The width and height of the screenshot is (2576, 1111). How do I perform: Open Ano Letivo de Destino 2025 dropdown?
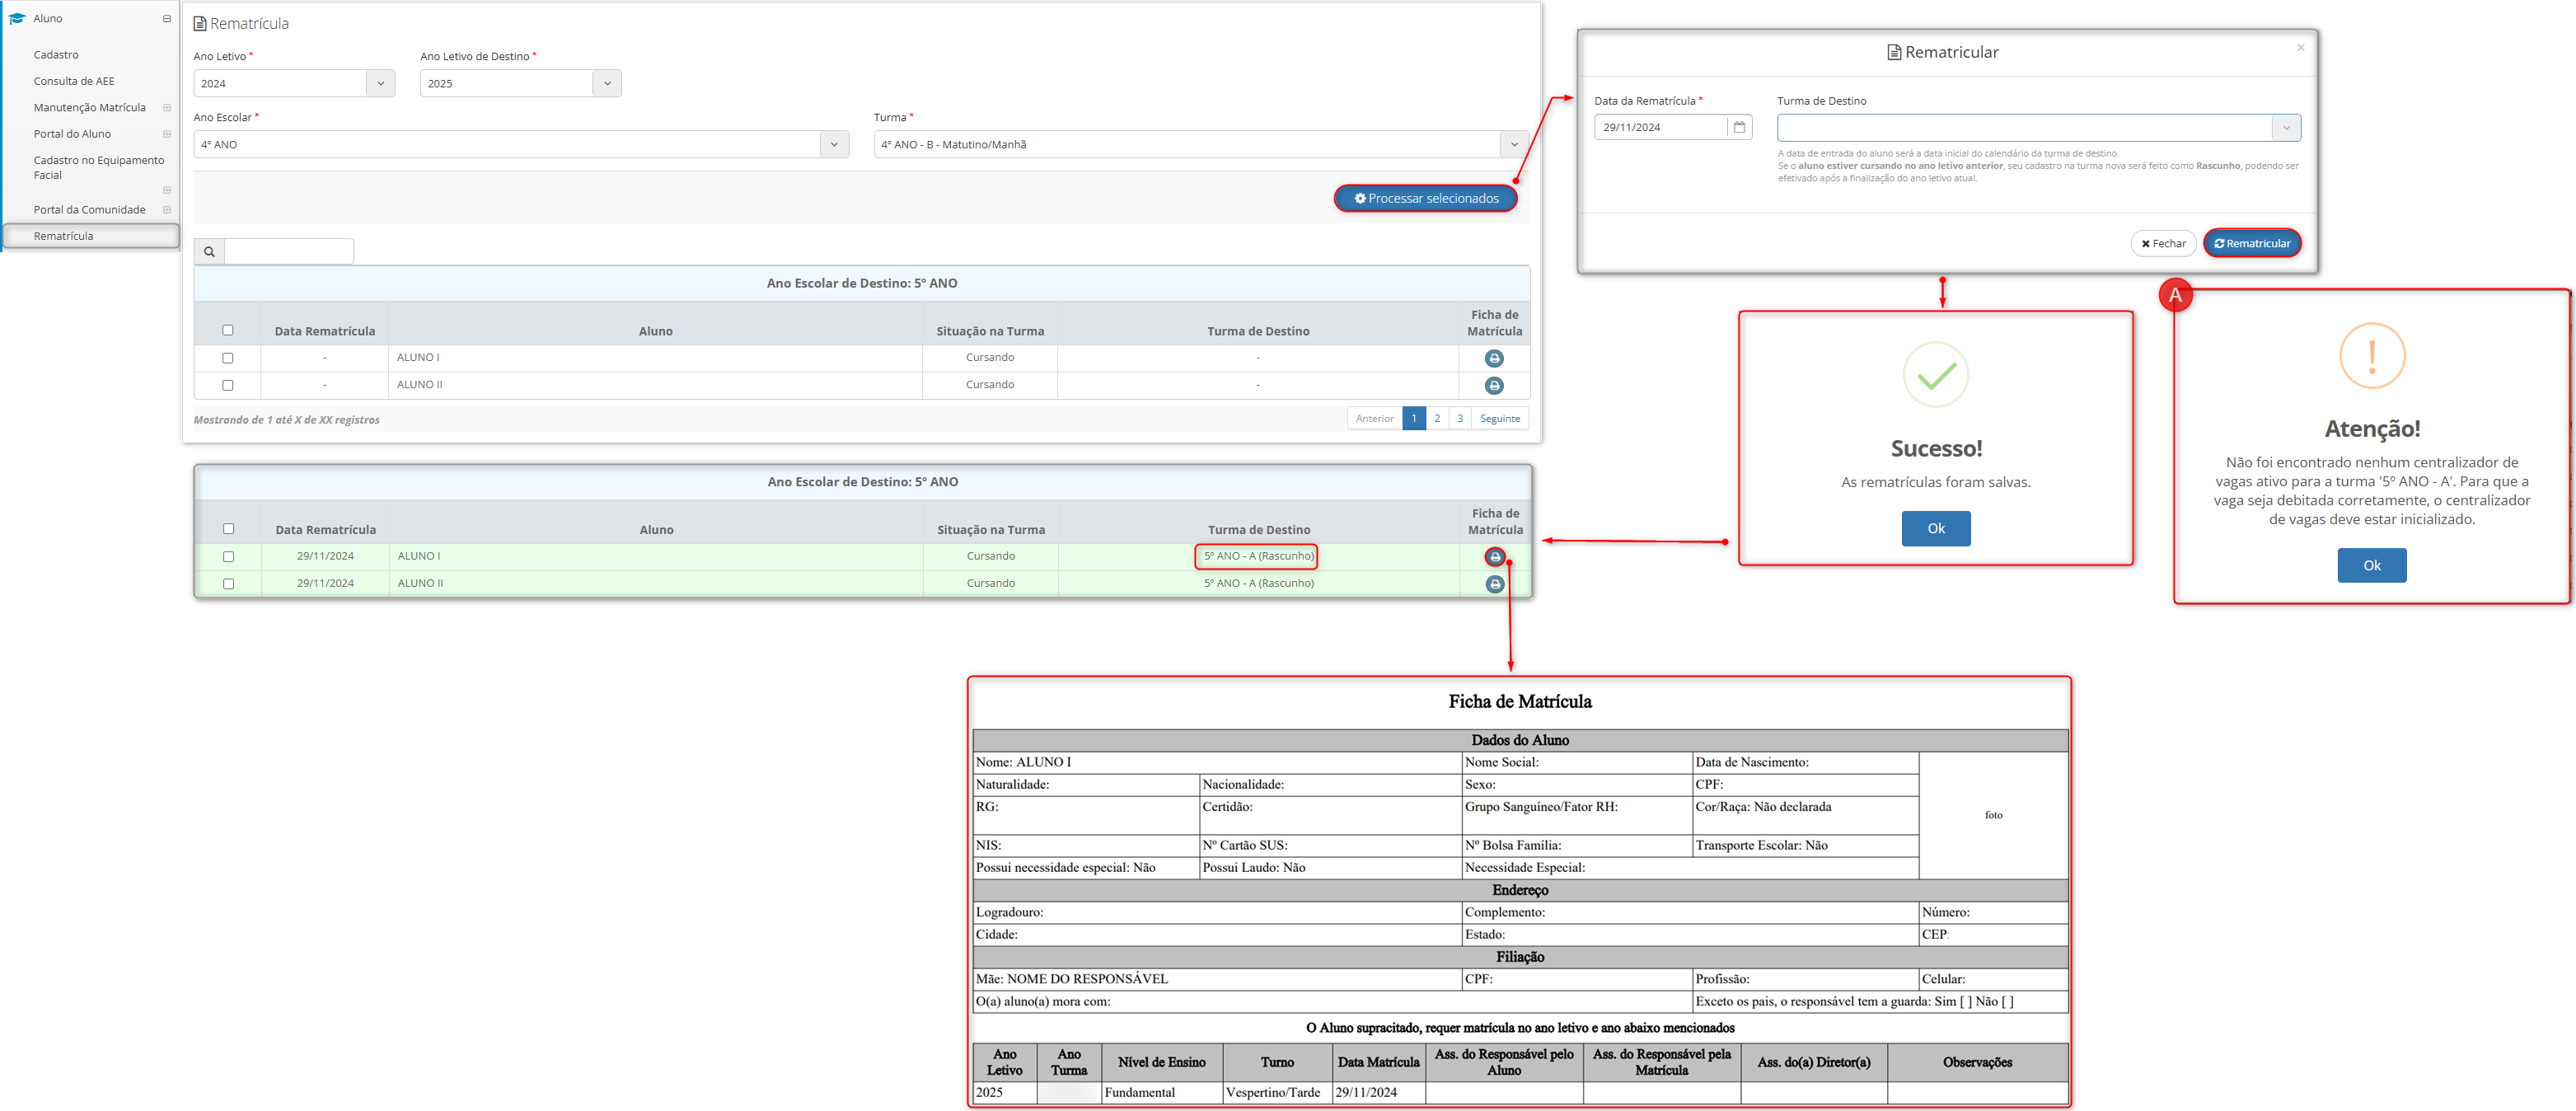pyautogui.click(x=607, y=84)
